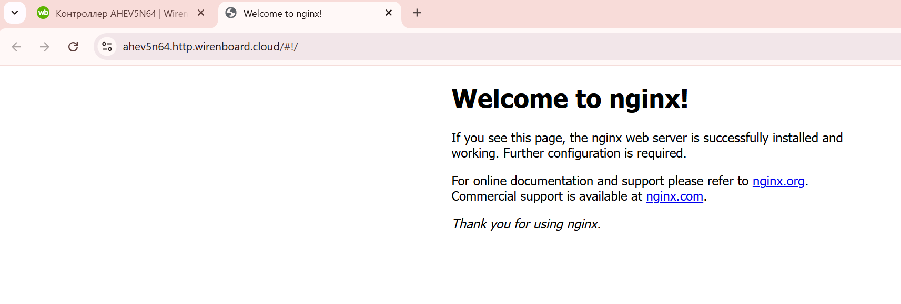Click the Welcome to nginx! heading
The image size is (901, 304).
click(x=570, y=99)
